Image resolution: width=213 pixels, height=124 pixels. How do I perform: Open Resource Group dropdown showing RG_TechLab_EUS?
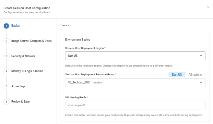coord(135,82)
